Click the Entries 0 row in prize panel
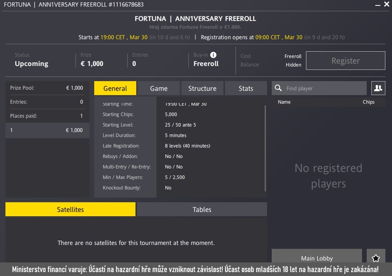Image resolution: width=392 pixels, height=276 pixels. click(x=47, y=102)
